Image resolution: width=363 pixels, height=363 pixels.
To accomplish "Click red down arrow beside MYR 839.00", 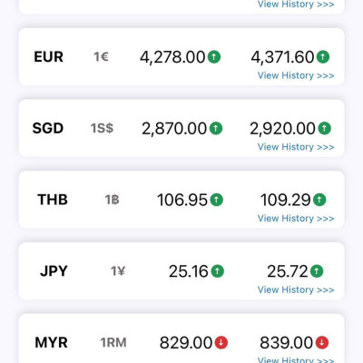I will click(322, 342).
